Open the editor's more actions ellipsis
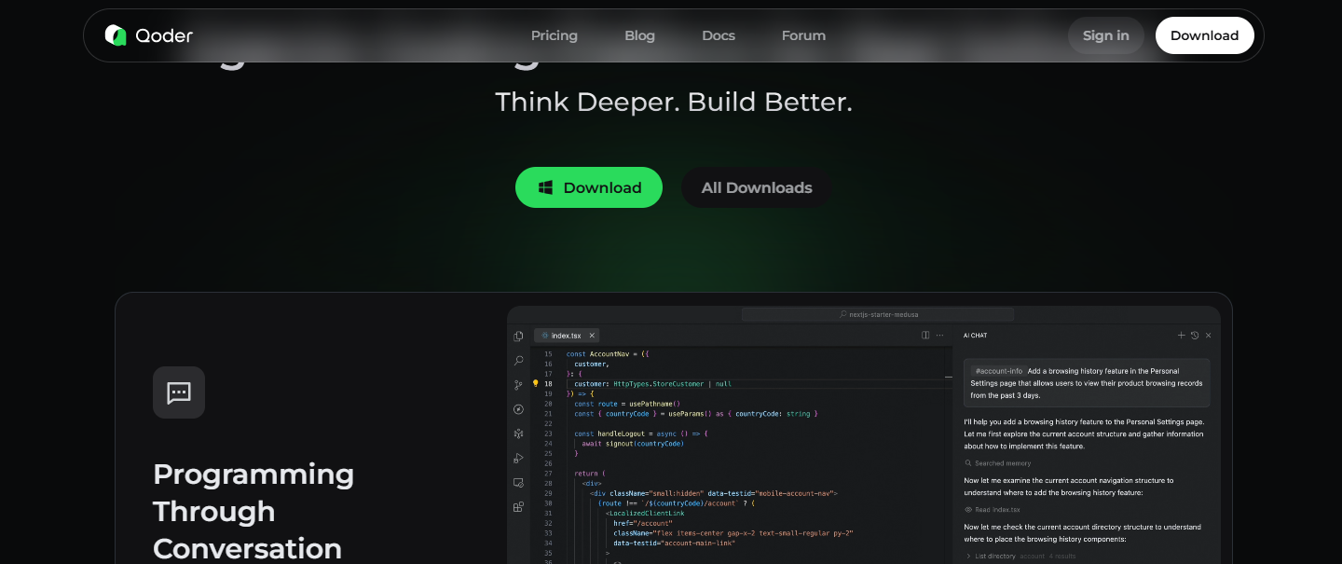The width and height of the screenshot is (1342, 564). coord(939,335)
